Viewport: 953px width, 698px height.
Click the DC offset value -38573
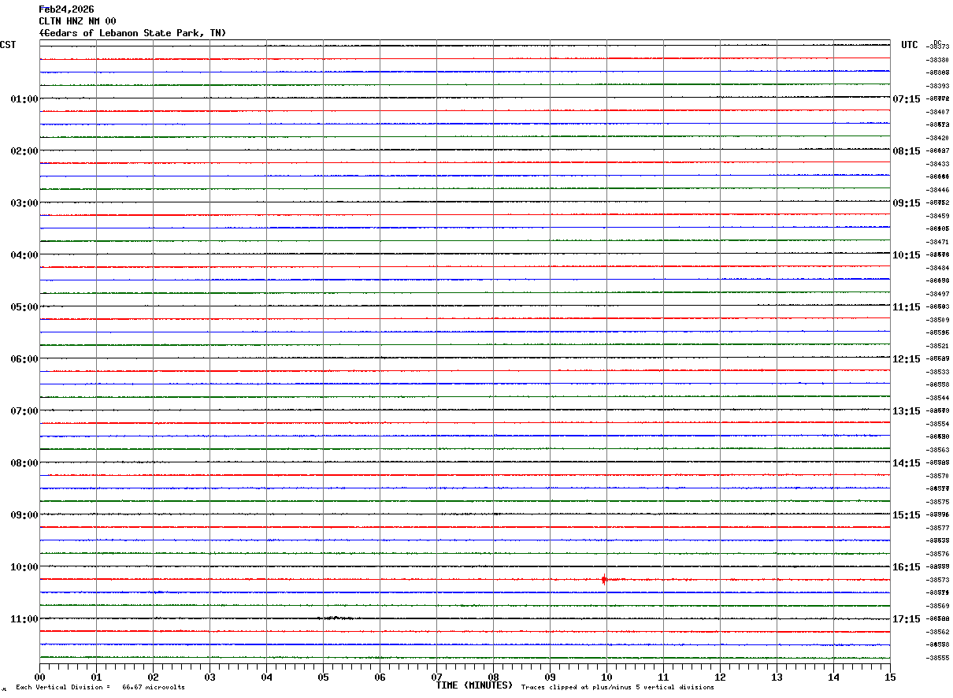(x=937, y=580)
